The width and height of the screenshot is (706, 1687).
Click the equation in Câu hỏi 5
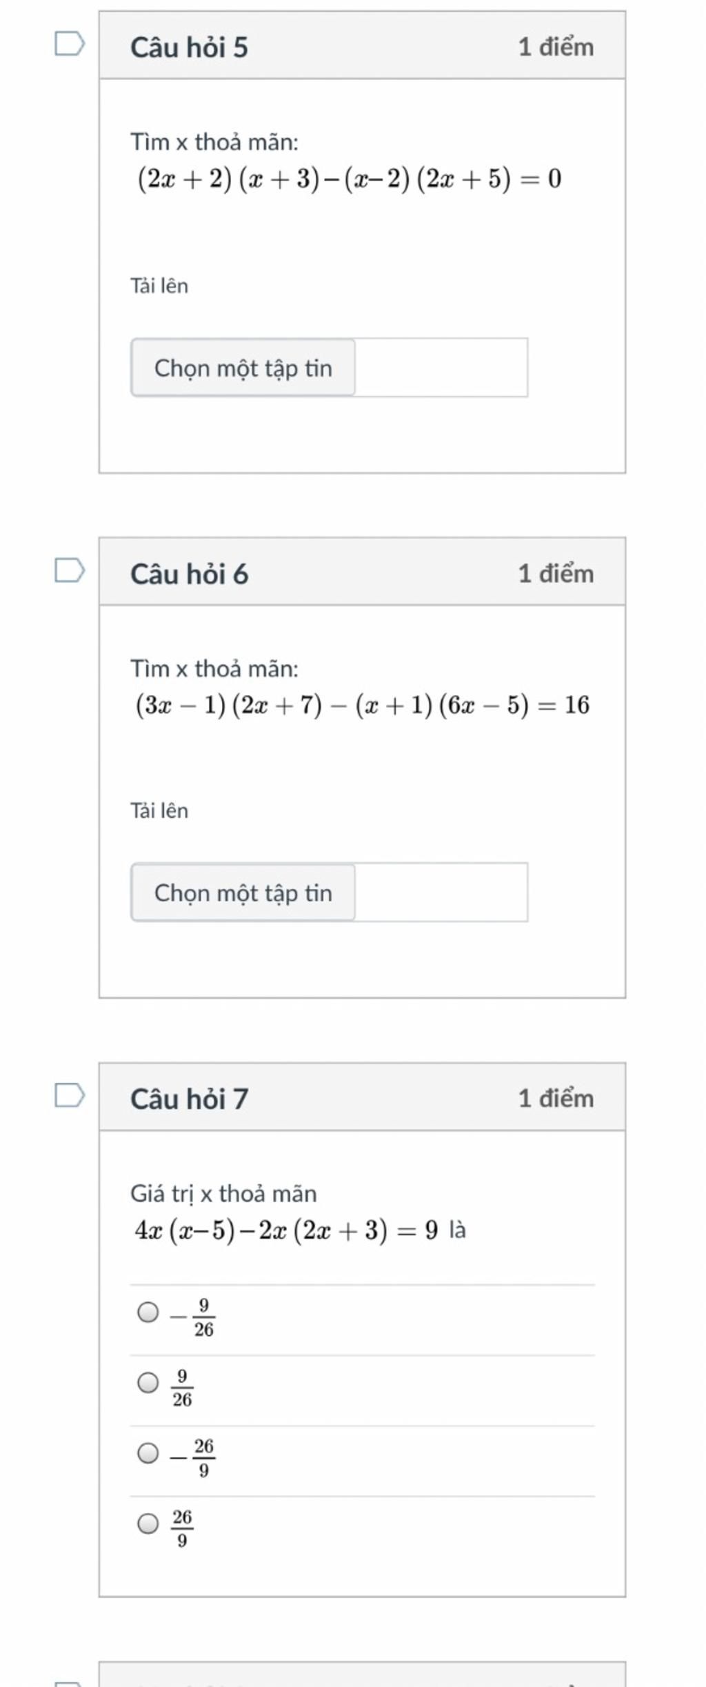tap(350, 179)
